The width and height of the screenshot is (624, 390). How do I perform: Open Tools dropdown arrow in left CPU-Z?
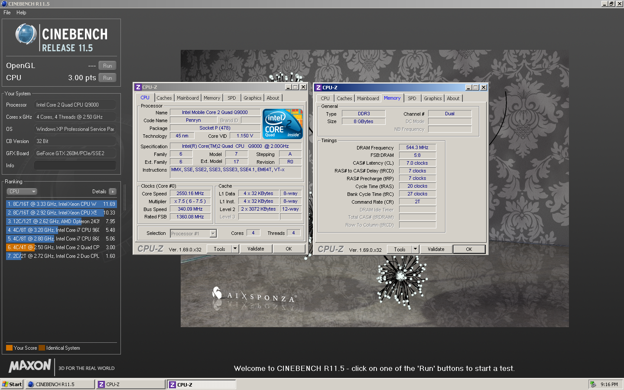(235, 249)
